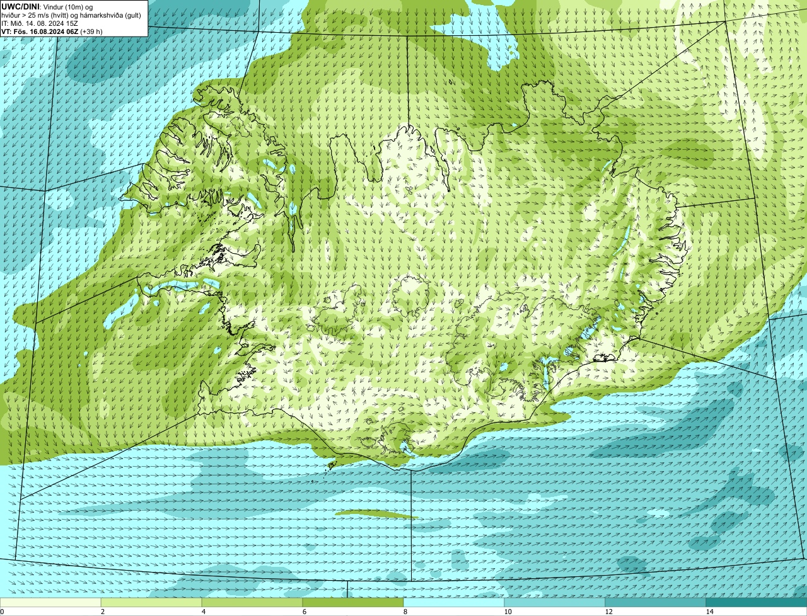Click the text 'hviður > 25 m/s (hvítt) og hámarkshviða (gult)'
This screenshot has height=616, width=807.
[x=71, y=14]
